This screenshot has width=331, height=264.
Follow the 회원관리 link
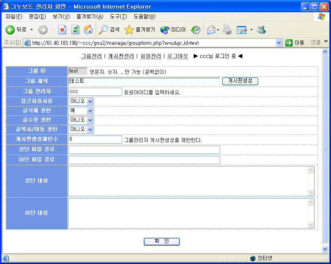(150, 56)
